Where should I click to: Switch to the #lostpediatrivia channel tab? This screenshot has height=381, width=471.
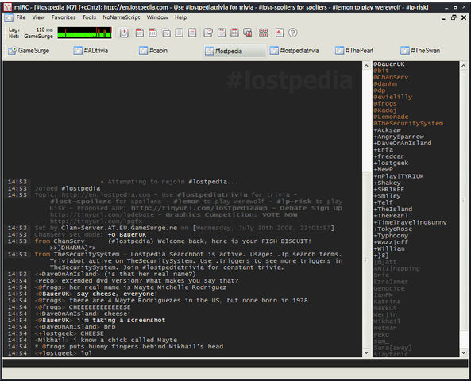[295, 51]
